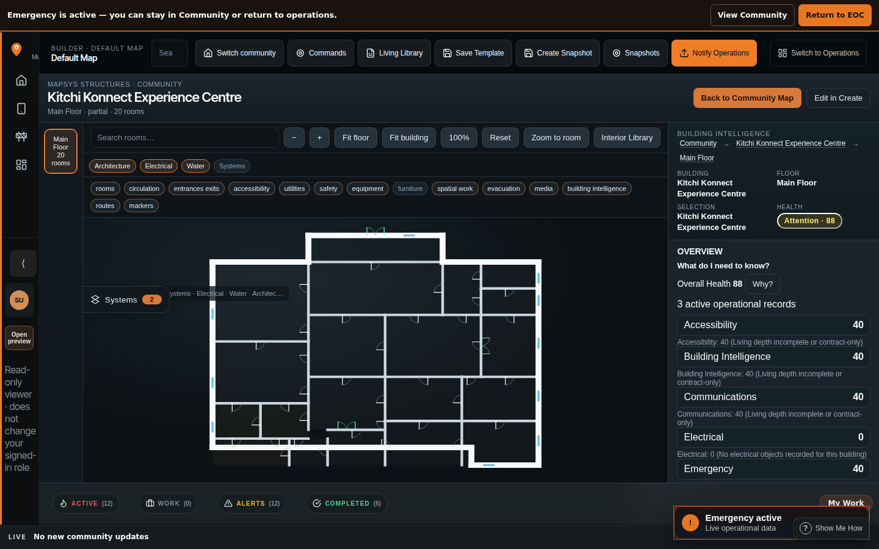Expand the Emergency 40 record

(x=773, y=469)
